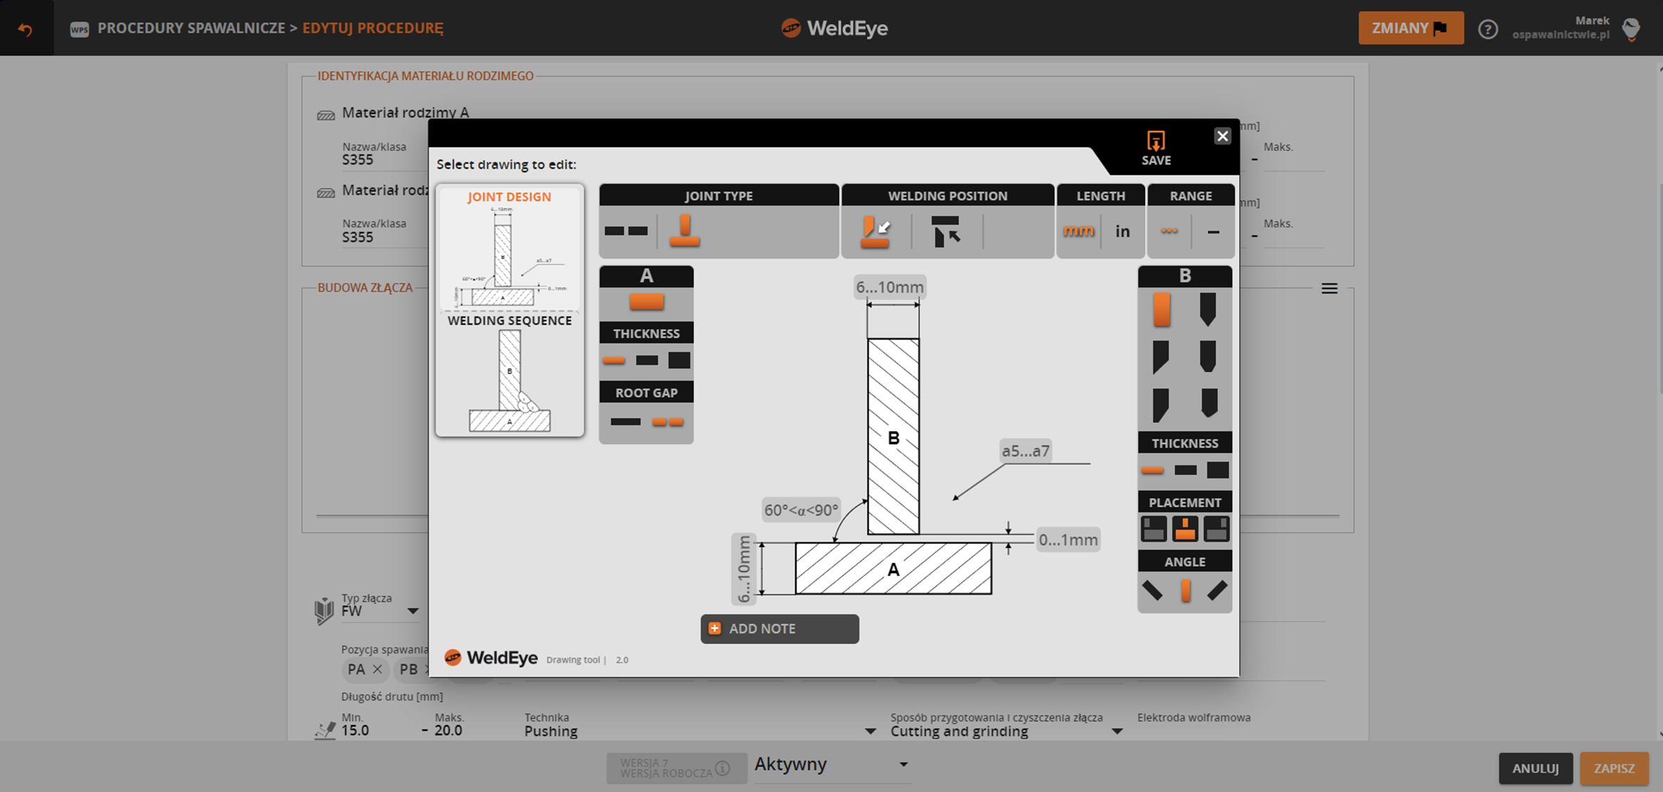Click the ADD NOTE button
Image resolution: width=1663 pixels, height=792 pixels.
pos(779,629)
